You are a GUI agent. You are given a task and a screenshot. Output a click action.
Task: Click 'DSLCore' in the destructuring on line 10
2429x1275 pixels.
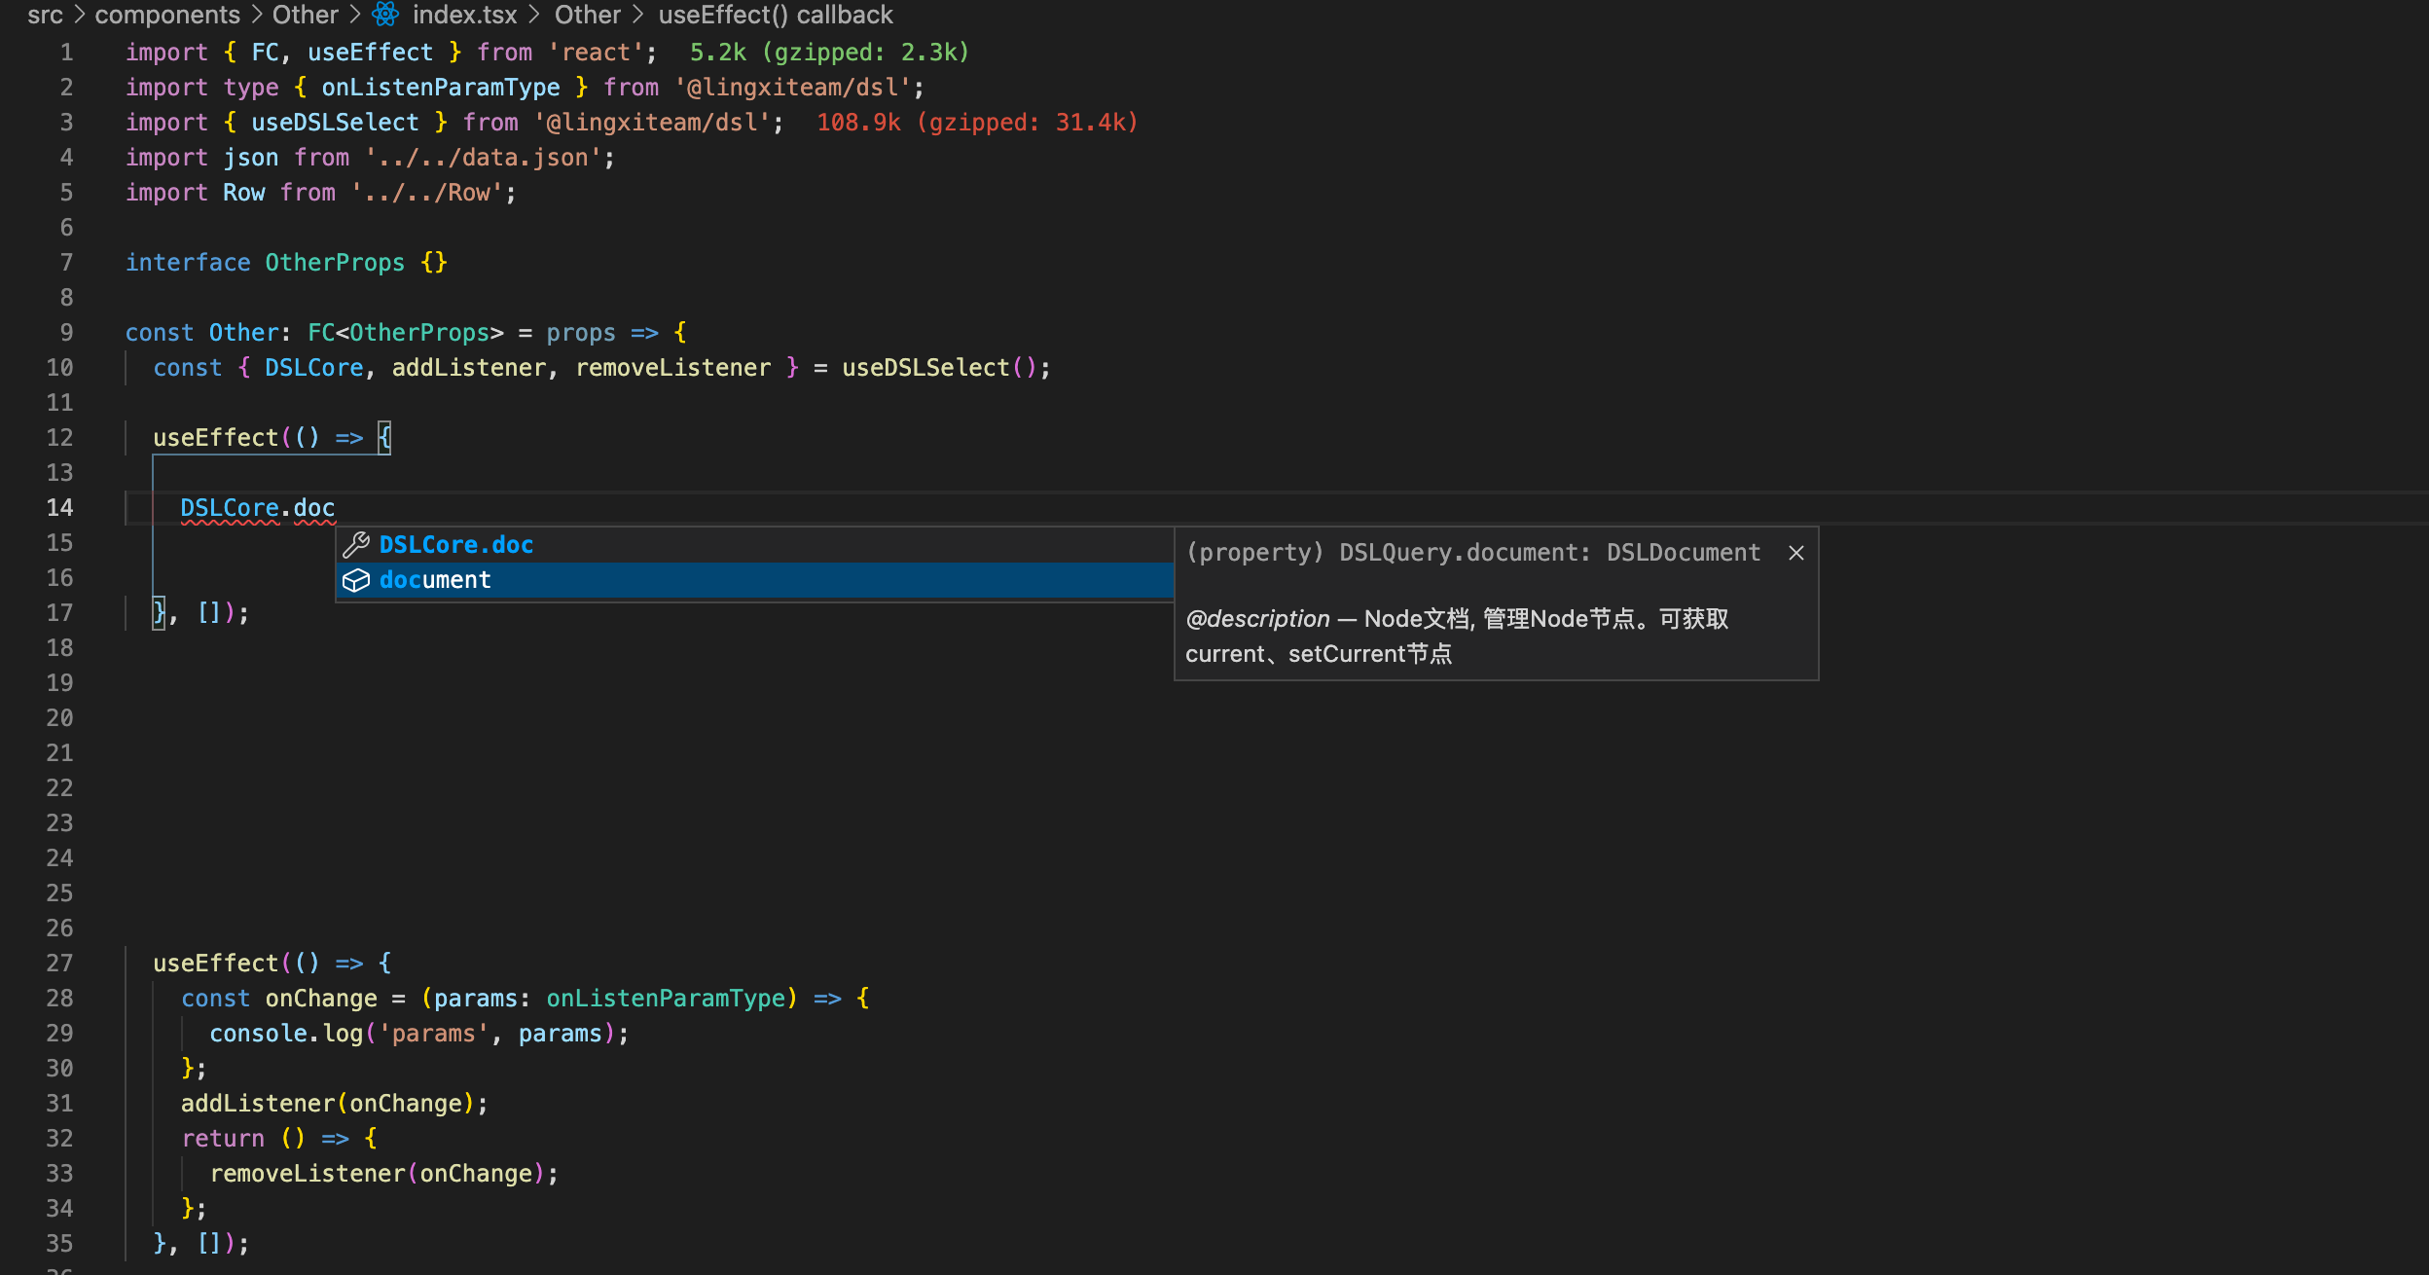click(314, 368)
